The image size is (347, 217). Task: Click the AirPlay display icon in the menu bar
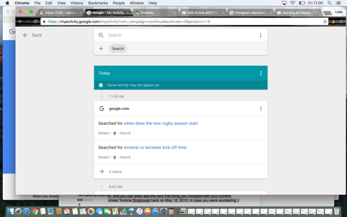(284, 3)
